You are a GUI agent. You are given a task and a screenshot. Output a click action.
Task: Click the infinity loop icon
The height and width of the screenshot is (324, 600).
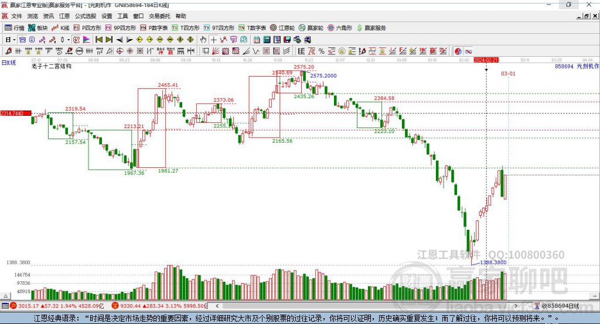coord(468,51)
